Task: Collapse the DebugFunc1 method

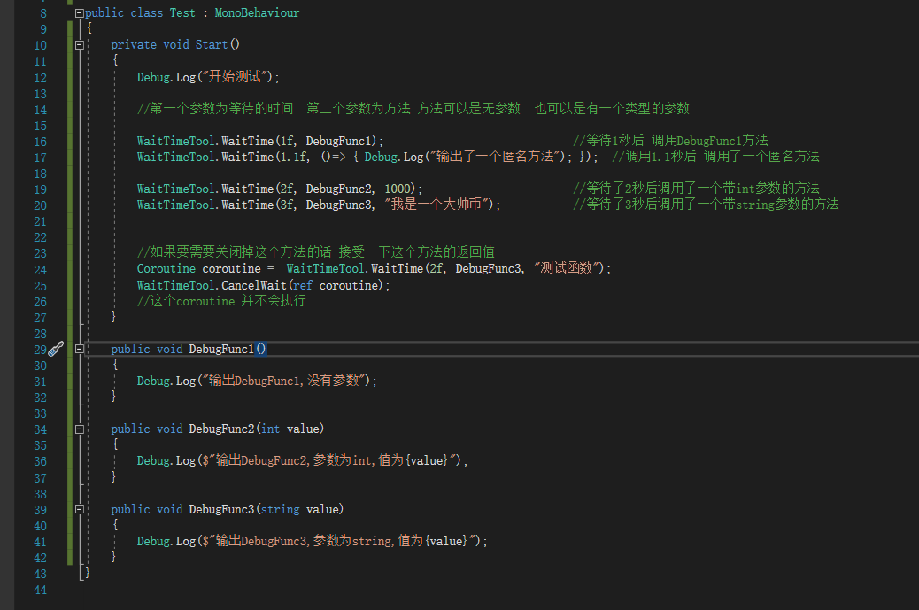Action: 79,349
